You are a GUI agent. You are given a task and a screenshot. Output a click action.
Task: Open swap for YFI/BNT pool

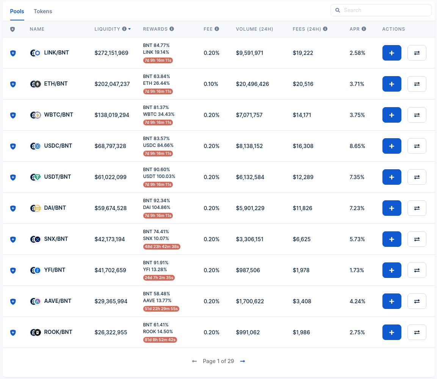[417, 270]
